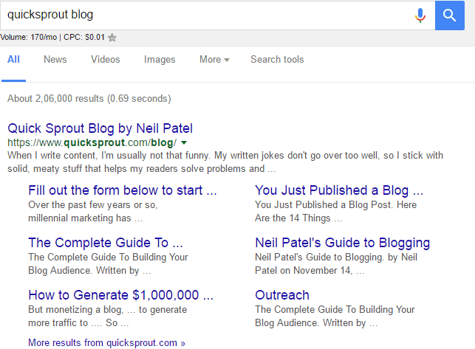Viewport: 475px width, 349px height.
Task: Click into the quicksprout blog search field
Action: click(x=206, y=15)
